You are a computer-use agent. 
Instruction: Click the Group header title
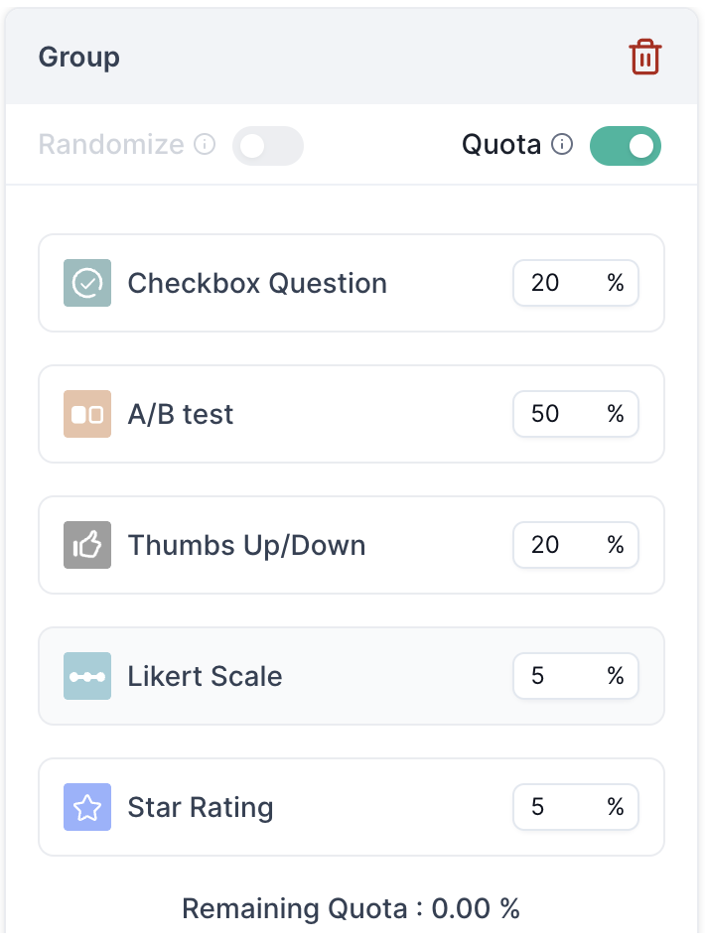(x=79, y=58)
